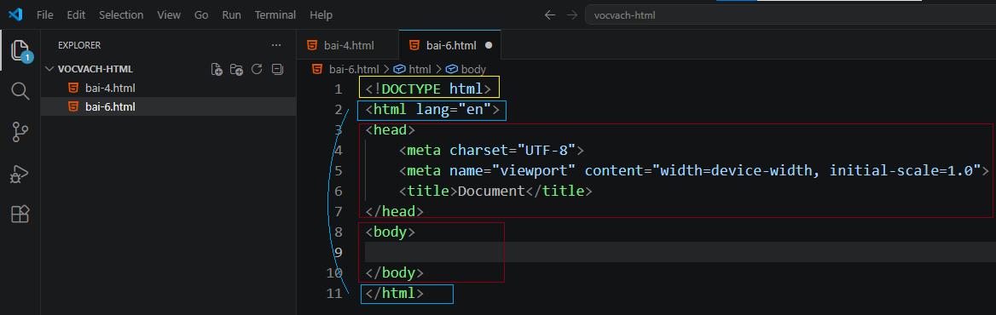Screen dimensions: 996x315
Task: Click line number 1 in gutter
Action: [338, 89]
